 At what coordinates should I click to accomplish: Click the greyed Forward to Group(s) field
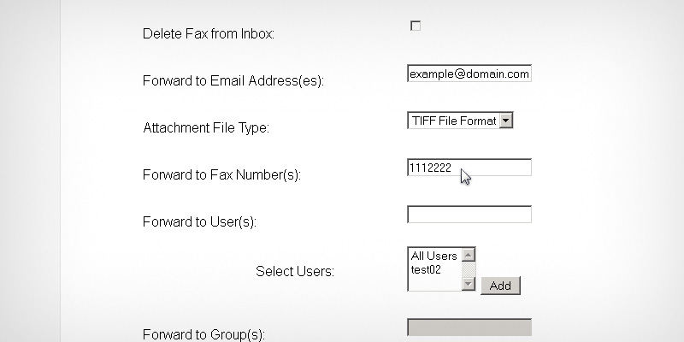pyautogui.click(x=469, y=327)
